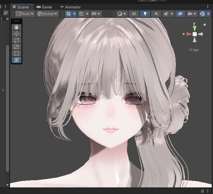213x194 pixels.
Task: Click the gray bottom axis cone on gizmo
Action: (x=195, y=40)
